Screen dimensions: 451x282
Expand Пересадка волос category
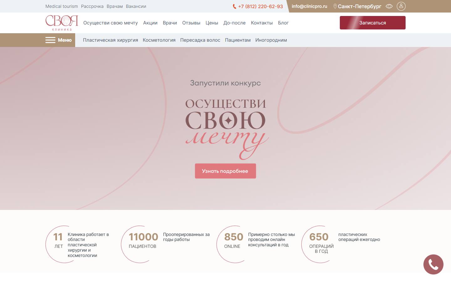tap(200, 40)
